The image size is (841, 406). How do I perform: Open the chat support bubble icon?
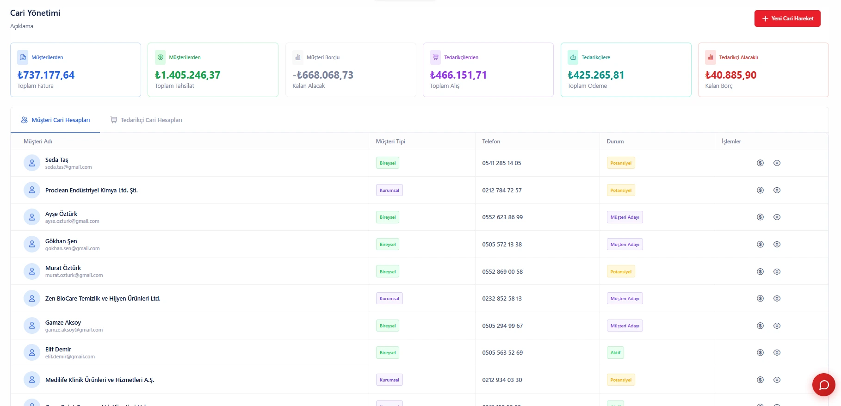click(x=823, y=385)
